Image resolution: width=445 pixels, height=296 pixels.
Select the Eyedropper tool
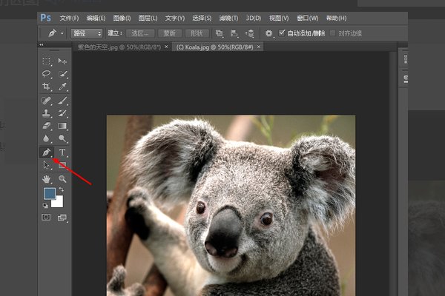pyautogui.click(x=62, y=87)
